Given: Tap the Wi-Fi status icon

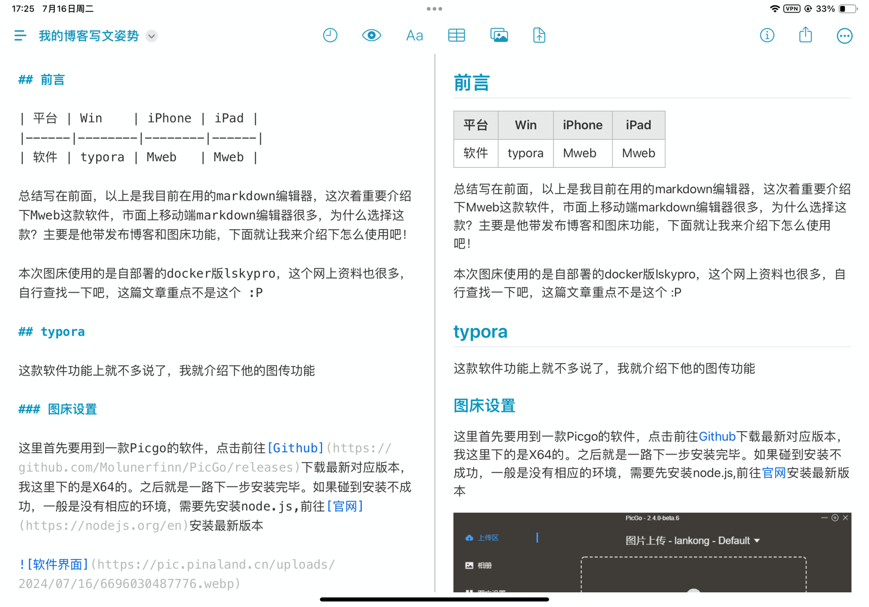Looking at the screenshot, I should [775, 9].
